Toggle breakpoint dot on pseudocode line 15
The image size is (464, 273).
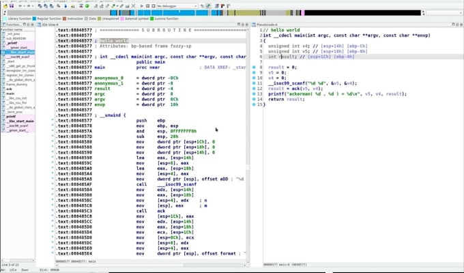[254, 104]
